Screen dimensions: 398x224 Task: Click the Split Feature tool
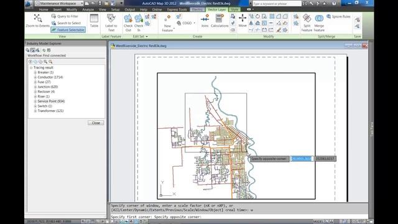point(307,23)
